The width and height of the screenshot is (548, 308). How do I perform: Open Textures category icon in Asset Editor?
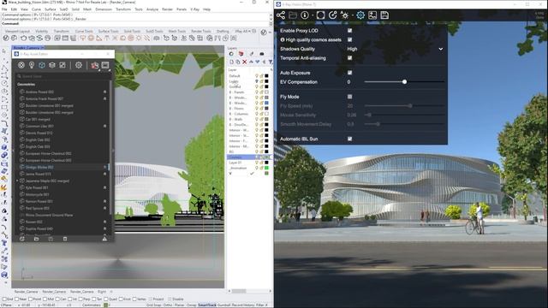pos(63,65)
